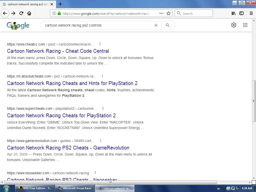Open the Google apps grid

(x=245, y=25)
